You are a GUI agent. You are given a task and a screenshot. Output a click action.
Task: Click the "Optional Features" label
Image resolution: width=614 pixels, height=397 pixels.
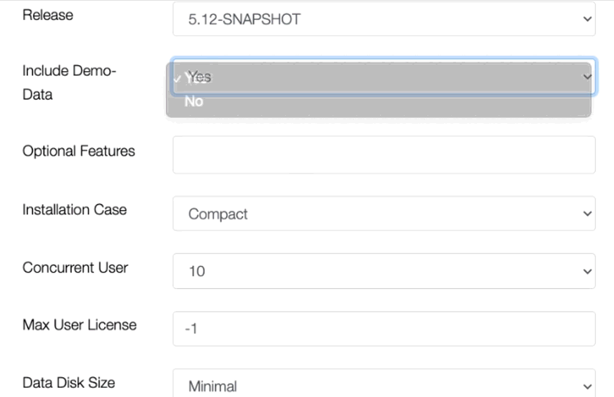click(78, 151)
